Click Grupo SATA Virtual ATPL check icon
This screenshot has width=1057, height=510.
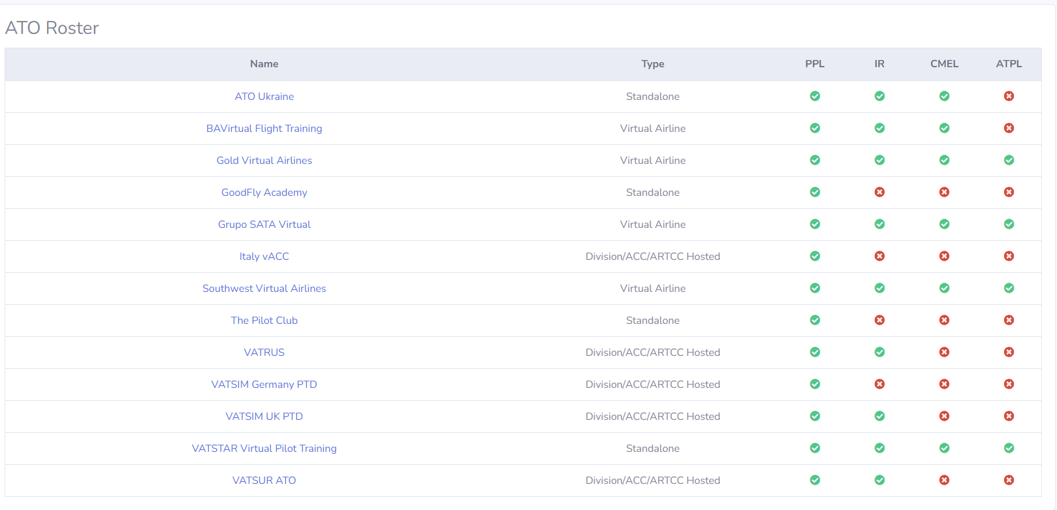(x=1009, y=224)
